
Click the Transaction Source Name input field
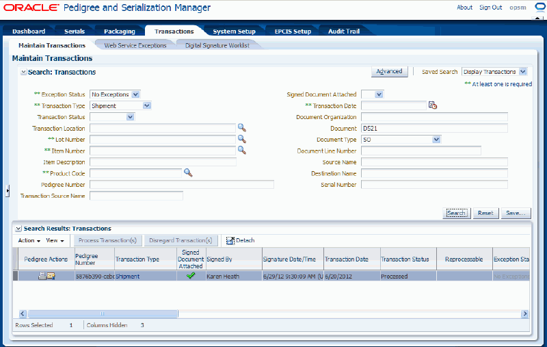click(x=136, y=196)
